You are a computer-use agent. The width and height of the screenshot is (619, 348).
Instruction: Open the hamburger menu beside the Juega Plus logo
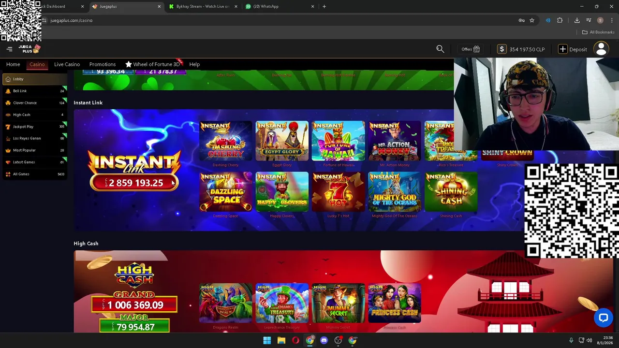pos(9,49)
